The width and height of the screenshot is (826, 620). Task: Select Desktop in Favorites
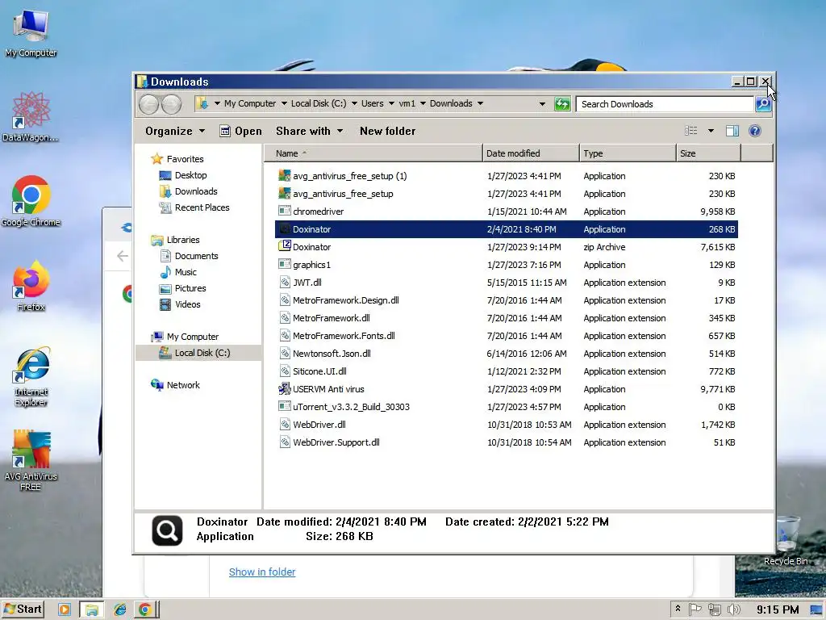190,175
